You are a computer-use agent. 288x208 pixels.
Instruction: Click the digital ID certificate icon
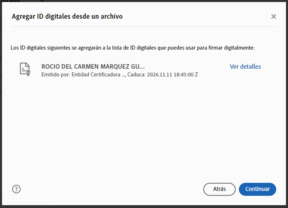click(x=25, y=69)
